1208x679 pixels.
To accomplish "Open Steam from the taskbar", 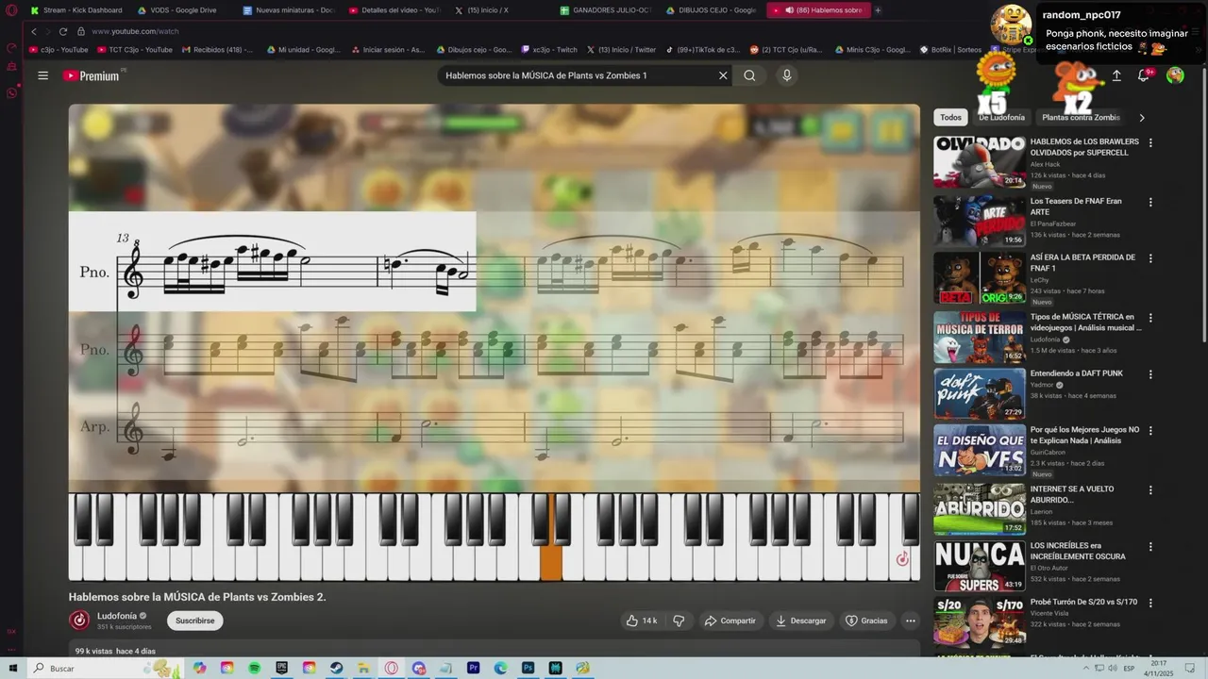I will (x=337, y=668).
